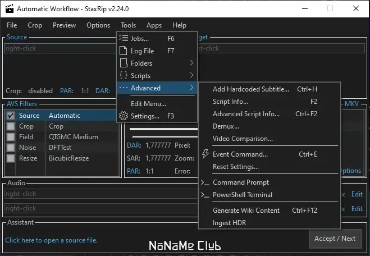Click the first Audio track input field

101,194
